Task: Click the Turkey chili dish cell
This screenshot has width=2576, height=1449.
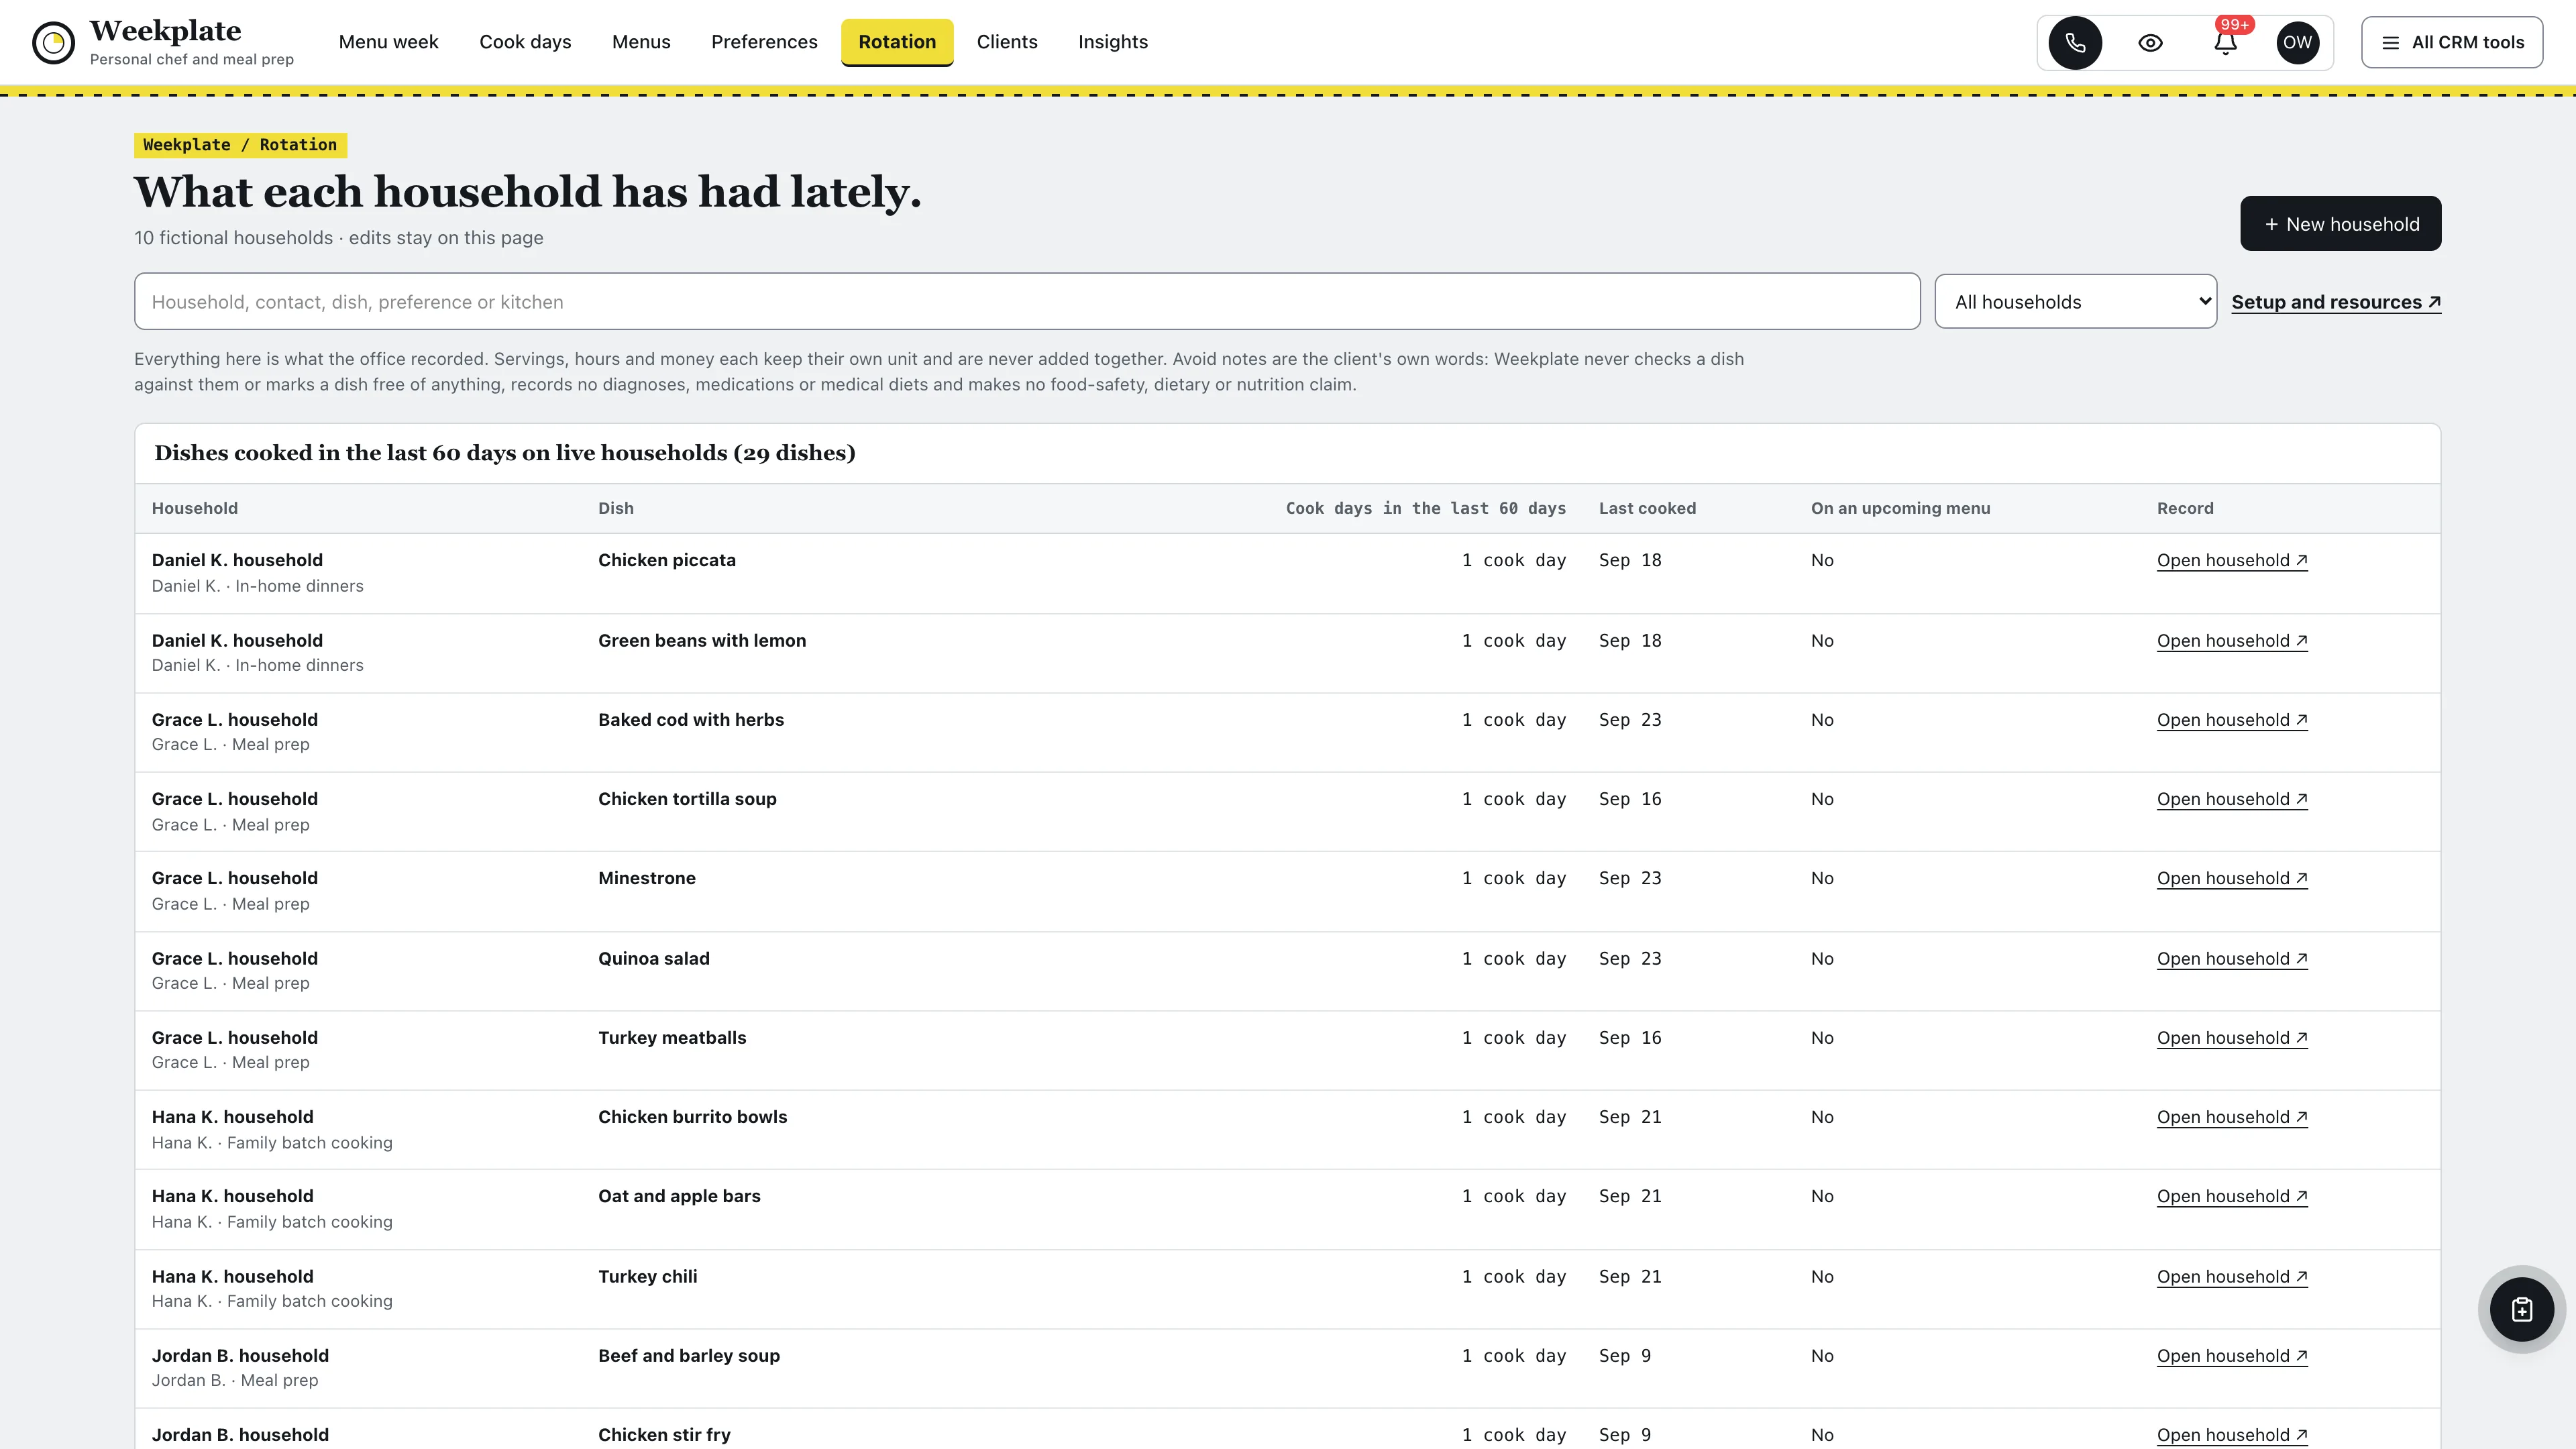Action: [648, 1276]
